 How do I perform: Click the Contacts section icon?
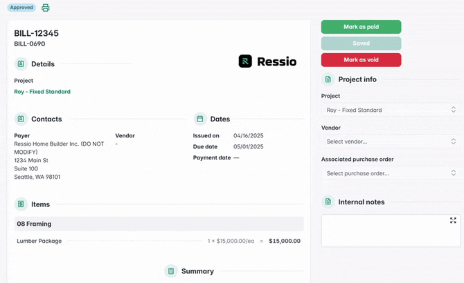tap(21, 119)
